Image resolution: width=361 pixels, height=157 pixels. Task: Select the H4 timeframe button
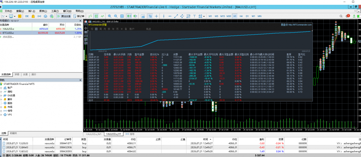(x=241, y=16)
